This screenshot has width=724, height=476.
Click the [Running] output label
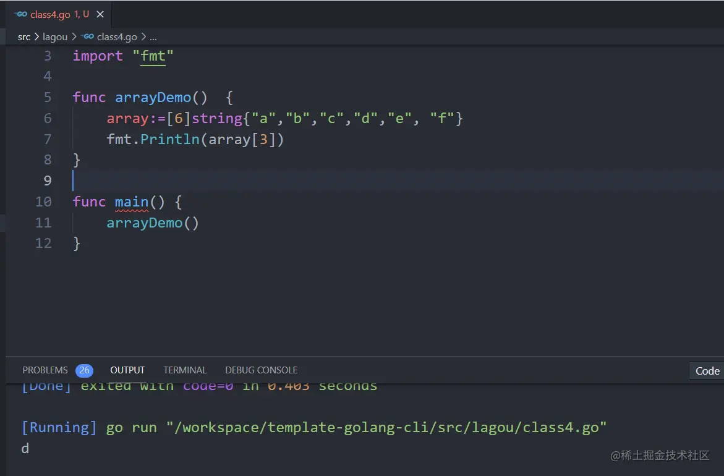tap(59, 428)
